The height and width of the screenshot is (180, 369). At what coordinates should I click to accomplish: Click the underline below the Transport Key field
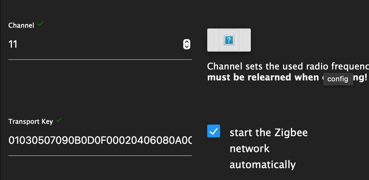pyautogui.click(x=100, y=156)
